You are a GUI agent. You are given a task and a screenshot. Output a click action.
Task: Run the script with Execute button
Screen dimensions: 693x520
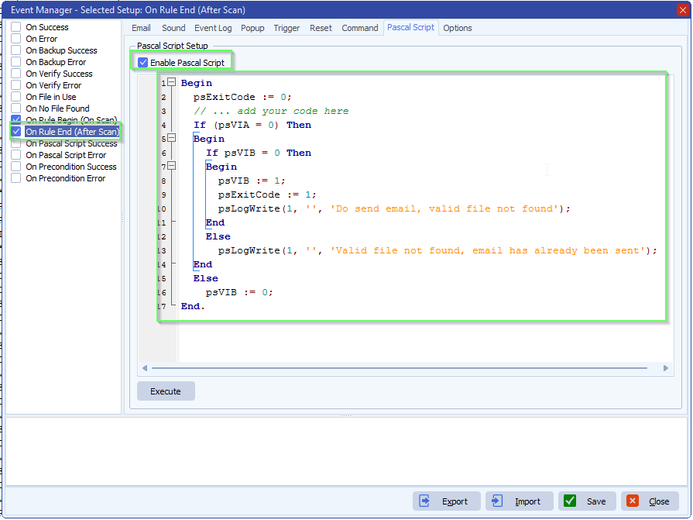[166, 391]
